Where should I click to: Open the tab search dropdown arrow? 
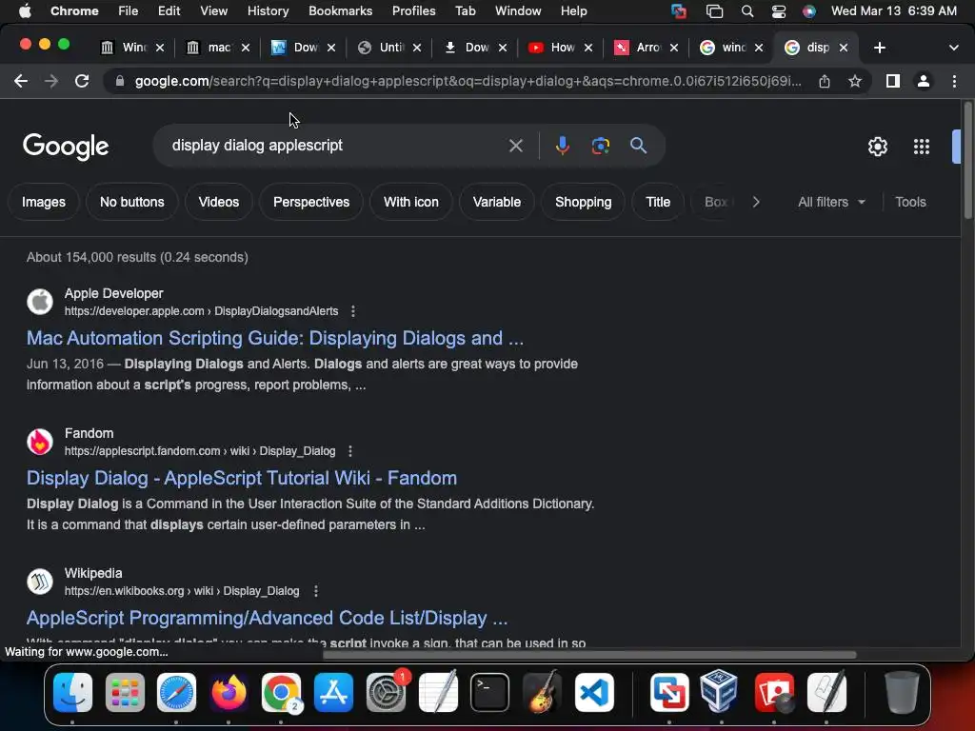(x=953, y=48)
